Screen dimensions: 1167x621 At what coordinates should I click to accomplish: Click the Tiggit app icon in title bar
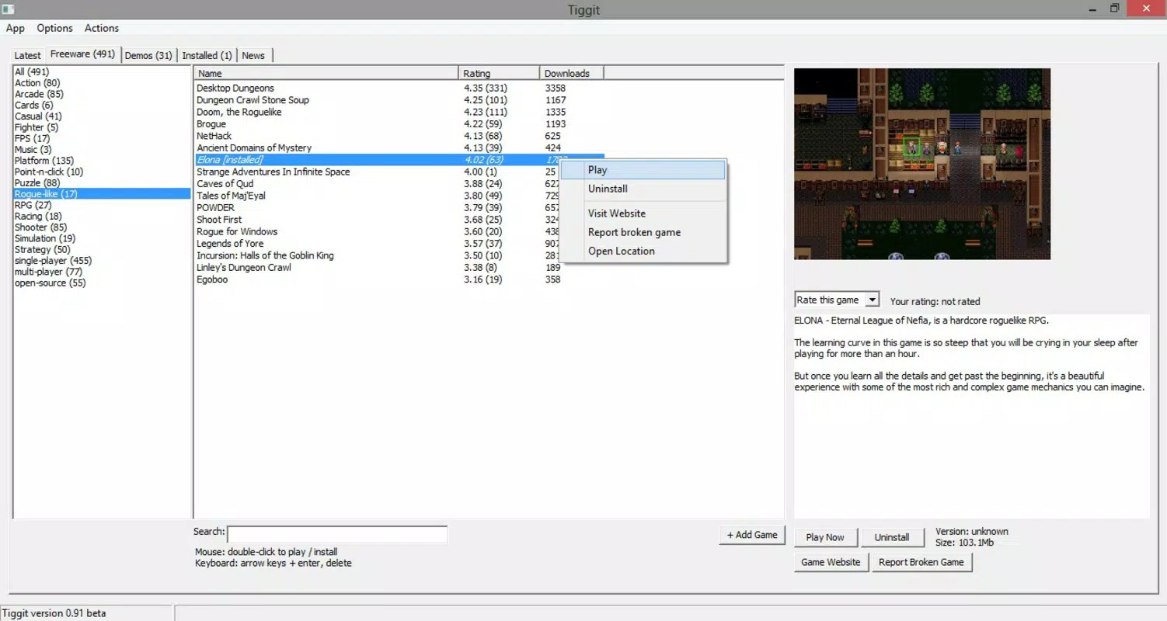(x=7, y=9)
